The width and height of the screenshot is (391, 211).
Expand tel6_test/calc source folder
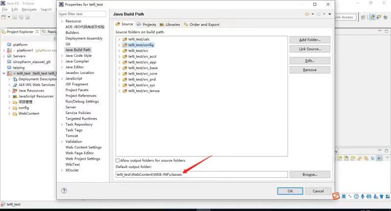[x=119, y=39]
